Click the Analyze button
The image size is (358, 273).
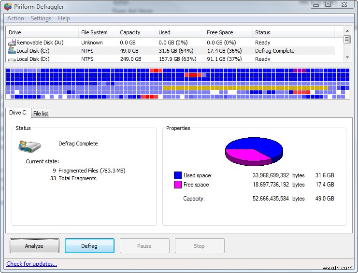click(34, 246)
